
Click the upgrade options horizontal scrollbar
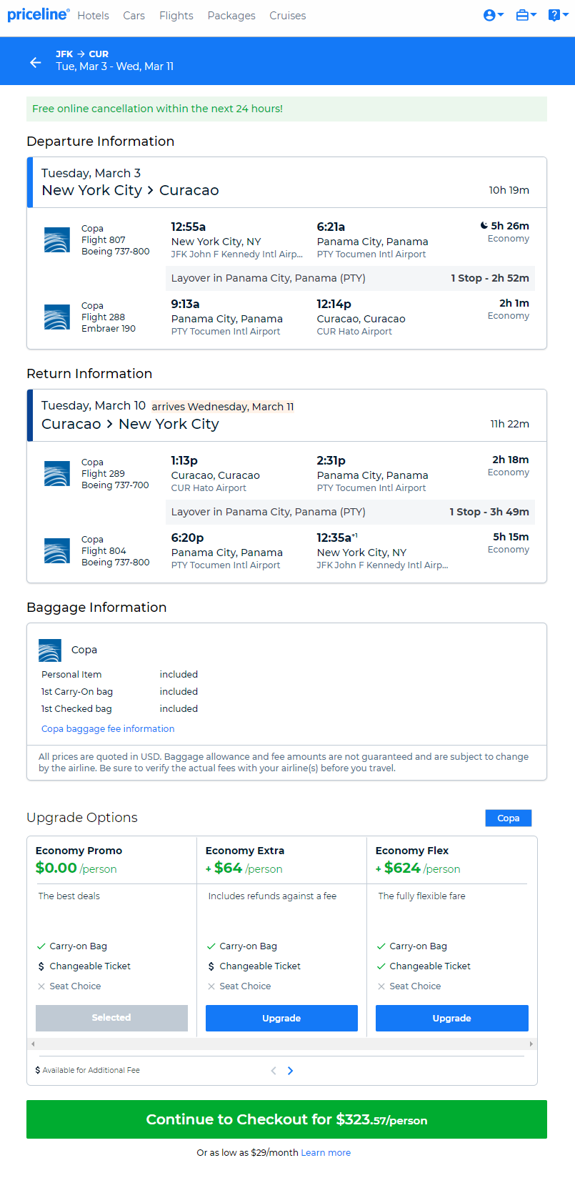click(282, 1044)
